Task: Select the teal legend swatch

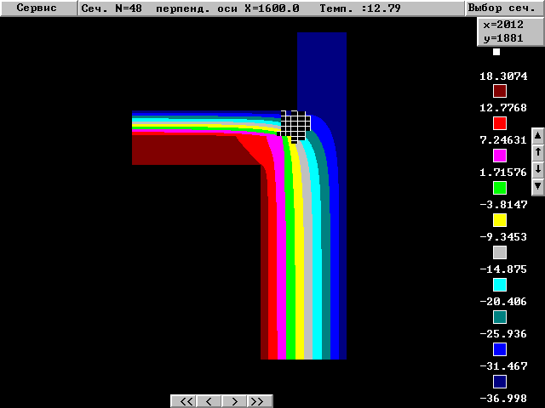Action: pyautogui.click(x=500, y=317)
